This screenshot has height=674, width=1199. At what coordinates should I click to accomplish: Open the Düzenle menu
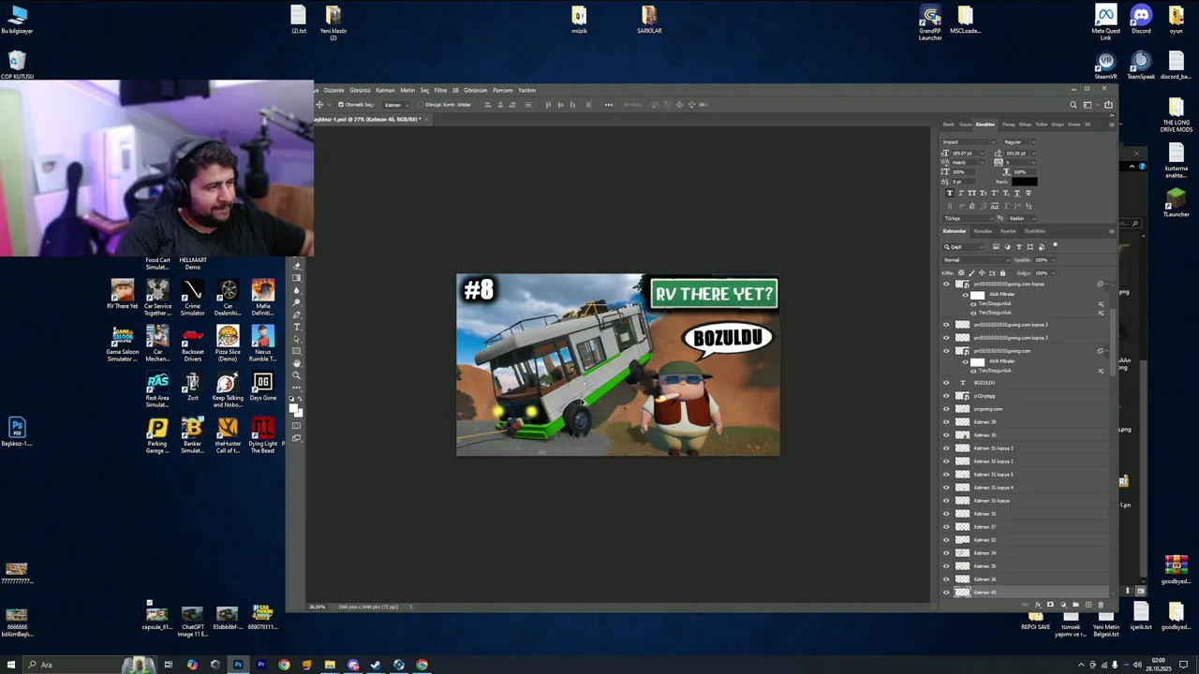tap(334, 90)
